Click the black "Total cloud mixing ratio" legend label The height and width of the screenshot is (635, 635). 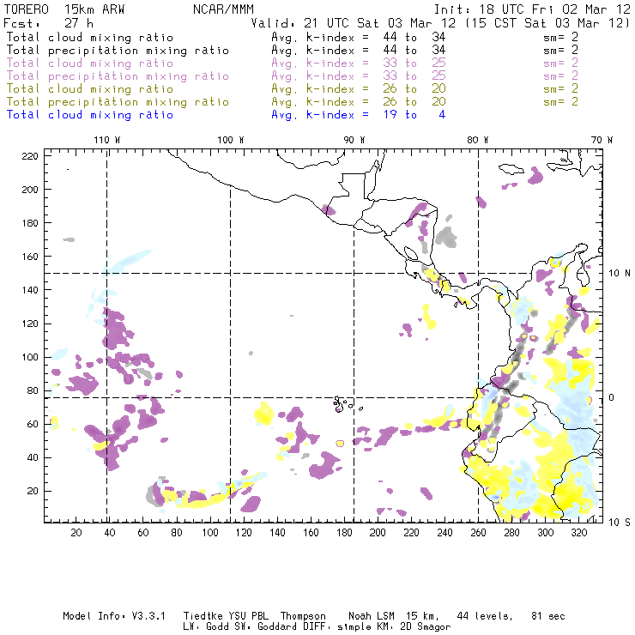[x=90, y=37]
